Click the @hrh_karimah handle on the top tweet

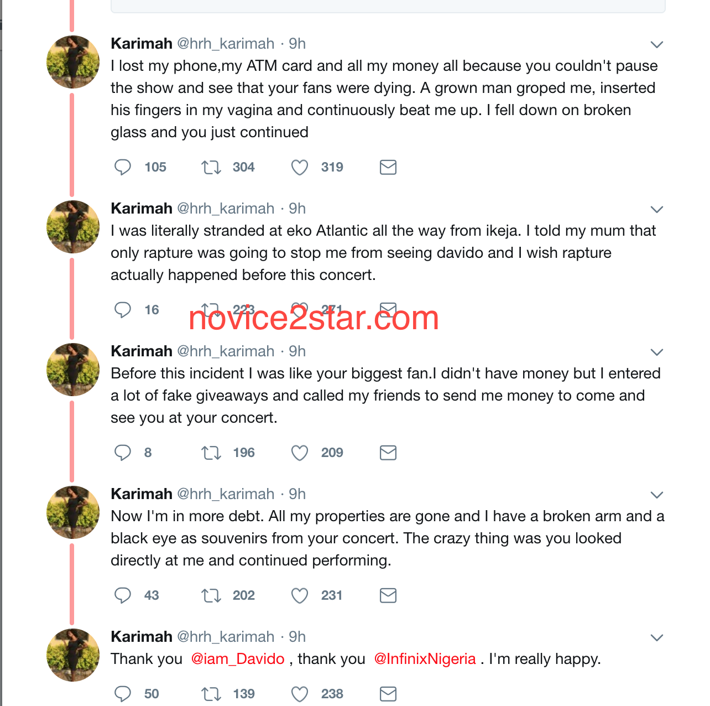coord(225,44)
